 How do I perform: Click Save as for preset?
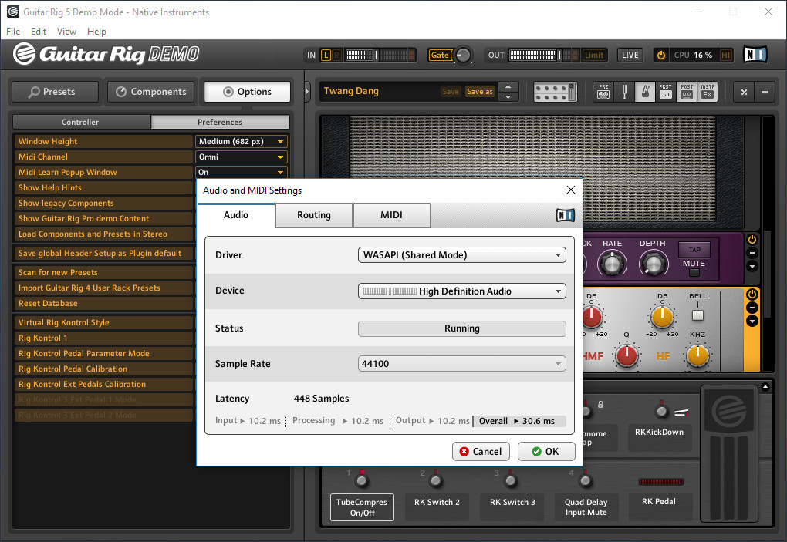click(x=480, y=91)
